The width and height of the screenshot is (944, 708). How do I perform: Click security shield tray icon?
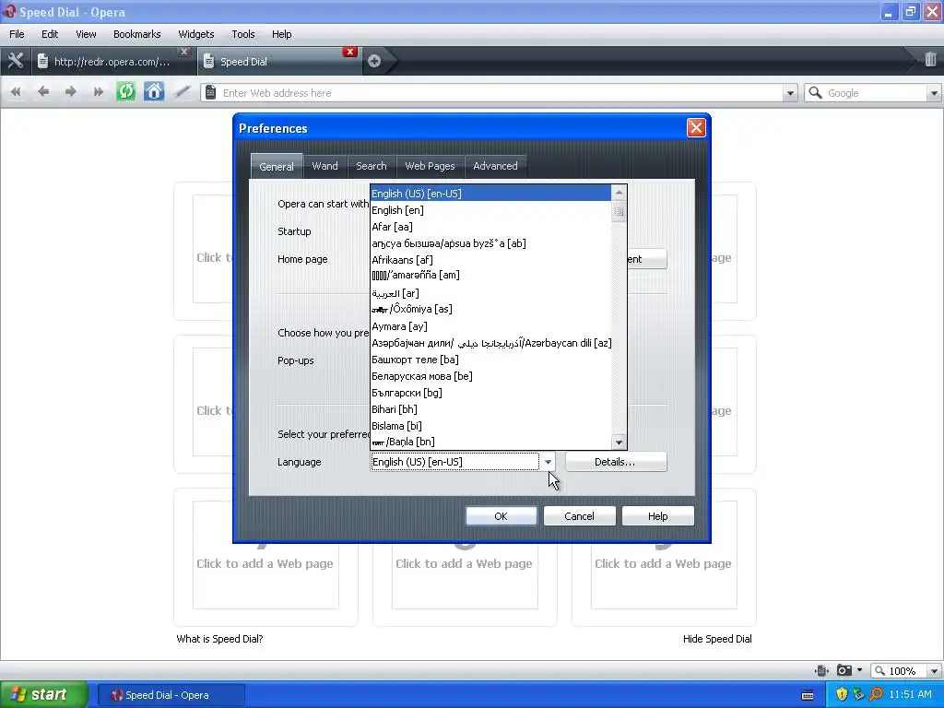(842, 694)
